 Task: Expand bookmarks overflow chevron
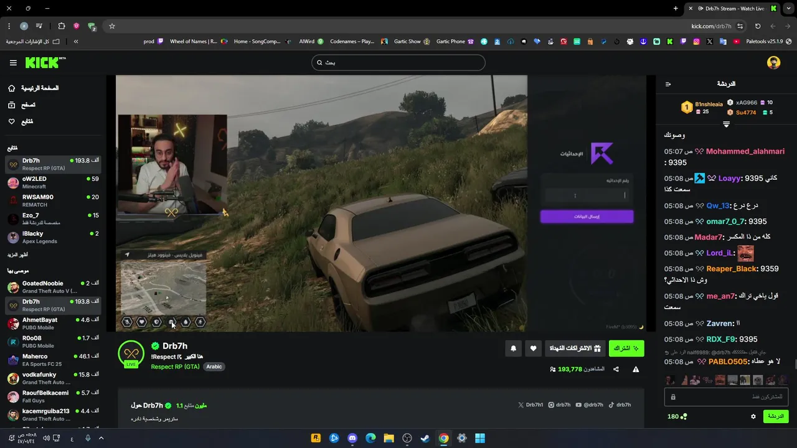(76, 42)
